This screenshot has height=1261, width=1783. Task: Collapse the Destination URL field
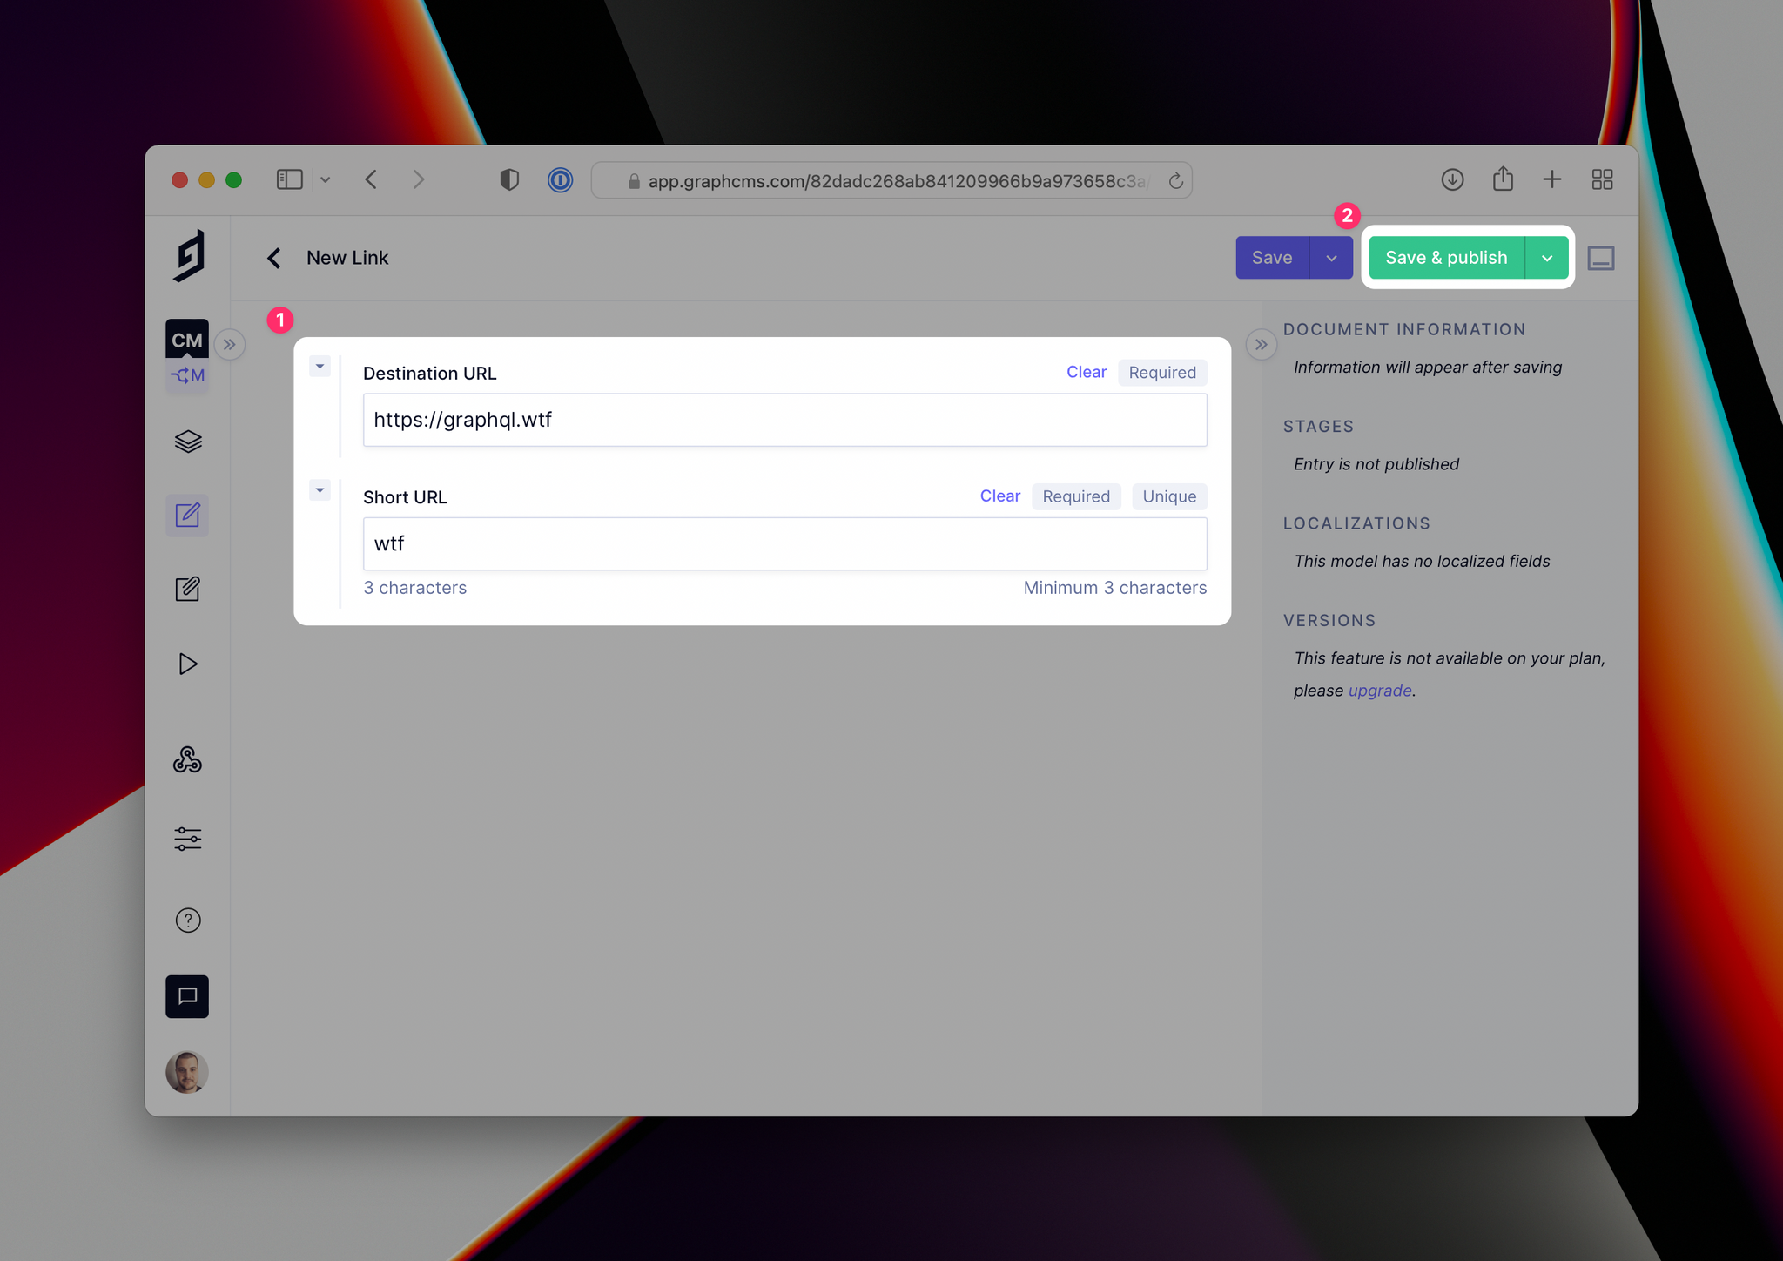[320, 367]
